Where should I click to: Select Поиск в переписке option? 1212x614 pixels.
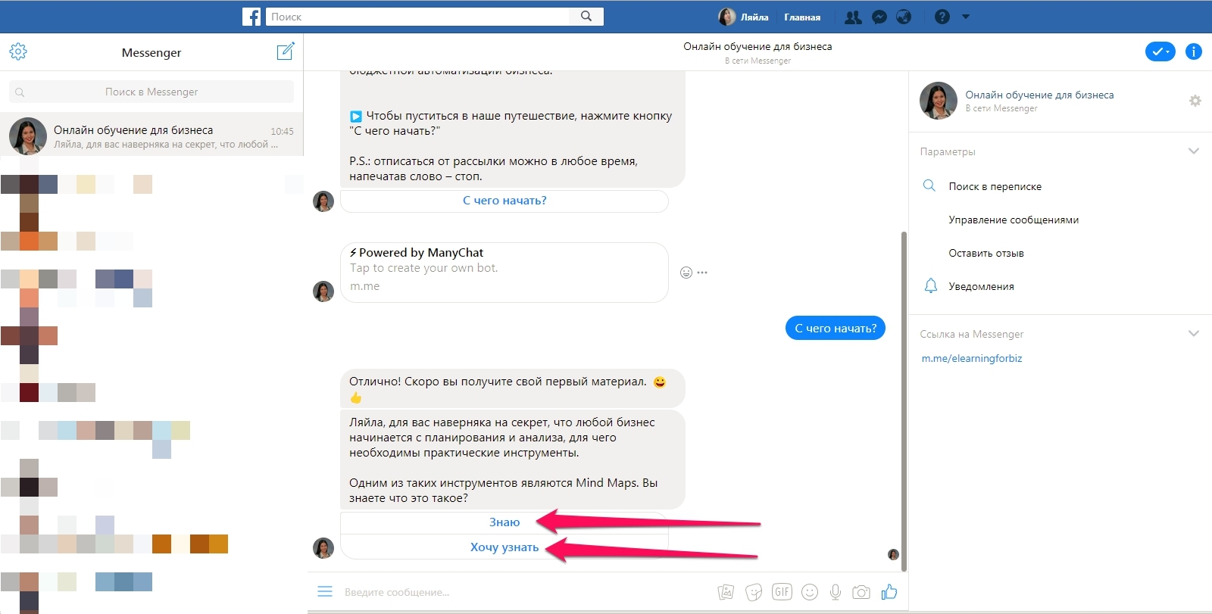pos(995,186)
